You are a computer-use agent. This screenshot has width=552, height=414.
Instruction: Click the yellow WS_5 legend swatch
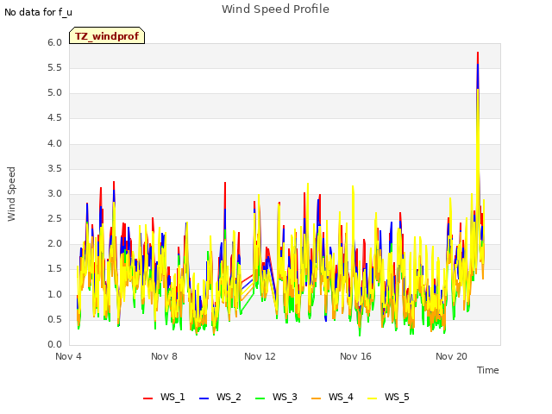pos(372,398)
